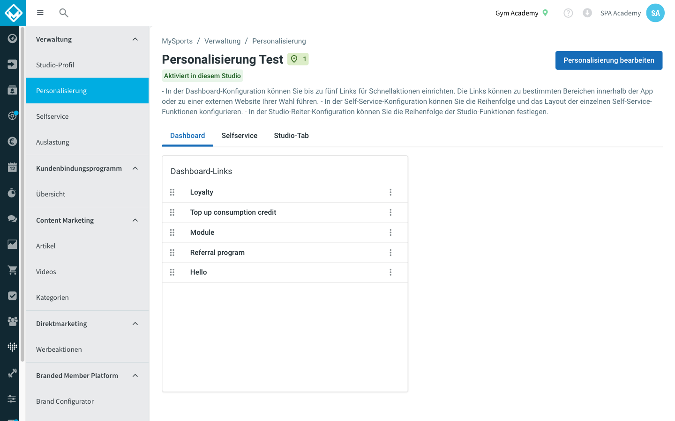
Task: Open the sliders settings sidebar icon
Action: coord(12,399)
